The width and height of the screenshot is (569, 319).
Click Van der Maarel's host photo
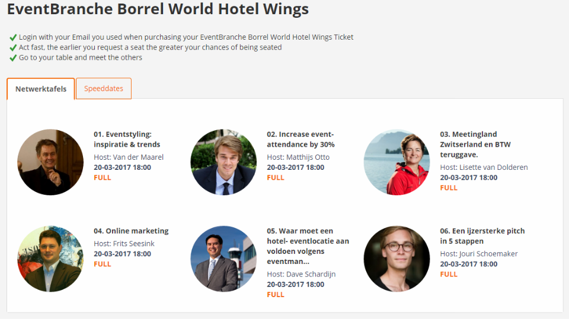click(50, 162)
